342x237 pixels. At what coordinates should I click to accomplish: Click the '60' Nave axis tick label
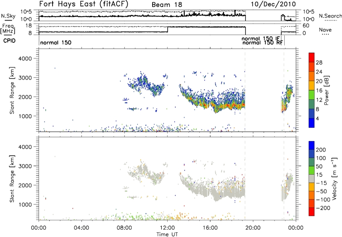click(x=306, y=26)
